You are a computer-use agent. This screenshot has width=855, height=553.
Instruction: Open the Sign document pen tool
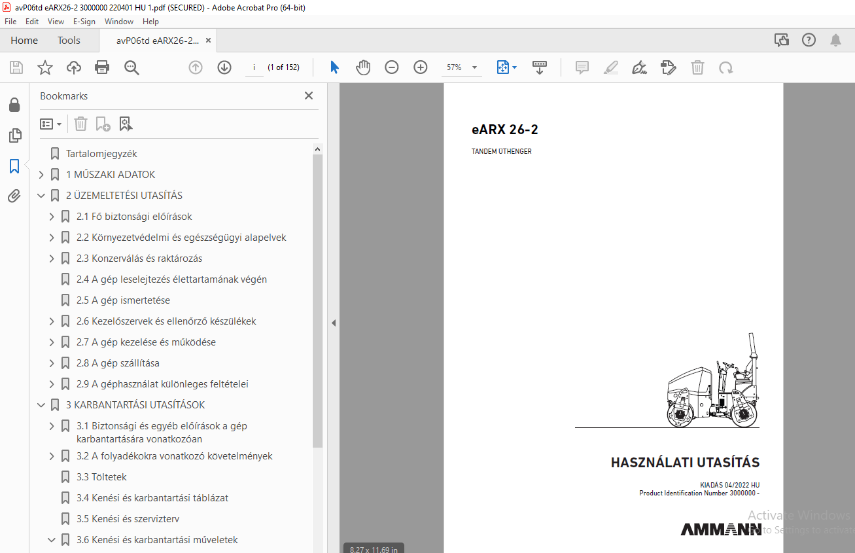point(639,67)
